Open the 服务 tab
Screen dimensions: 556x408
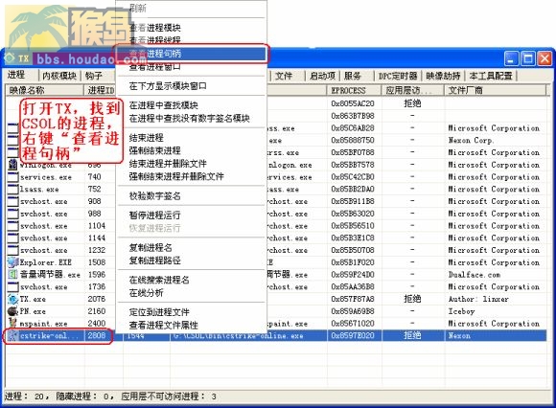(353, 76)
